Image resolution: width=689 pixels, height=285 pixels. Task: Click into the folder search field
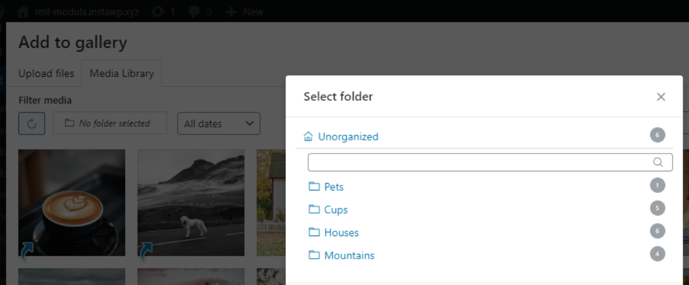490,162
